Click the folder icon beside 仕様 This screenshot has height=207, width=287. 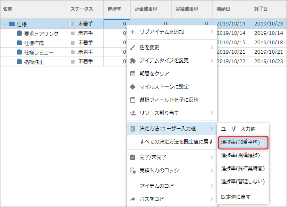click(12, 24)
